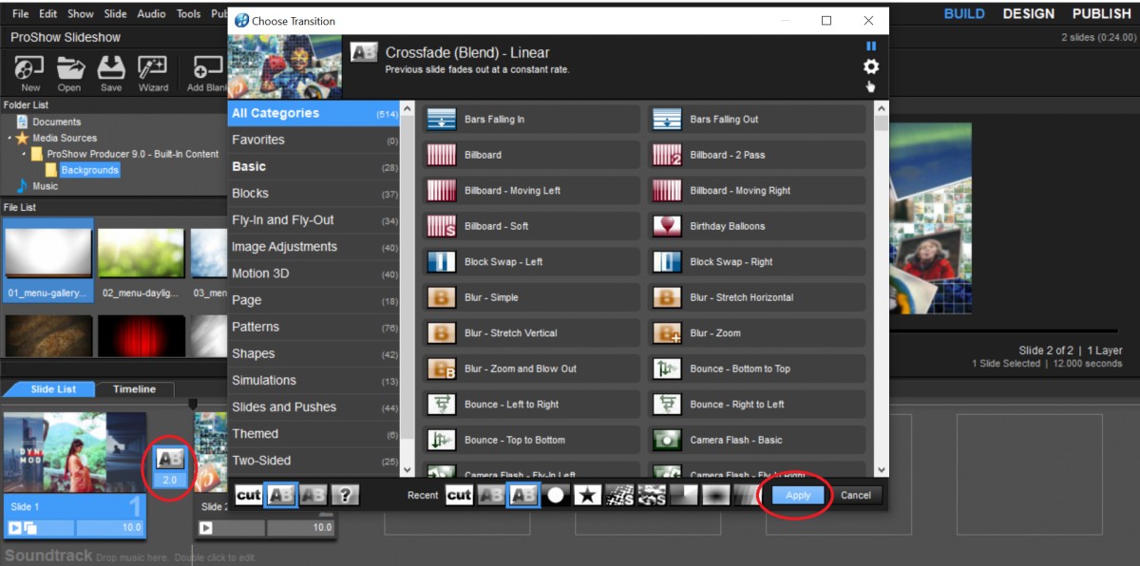Click the 2.0 transition time value

coord(170,481)
